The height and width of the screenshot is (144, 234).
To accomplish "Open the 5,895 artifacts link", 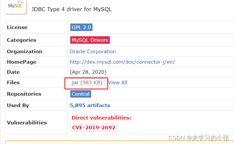I will 90,105.
